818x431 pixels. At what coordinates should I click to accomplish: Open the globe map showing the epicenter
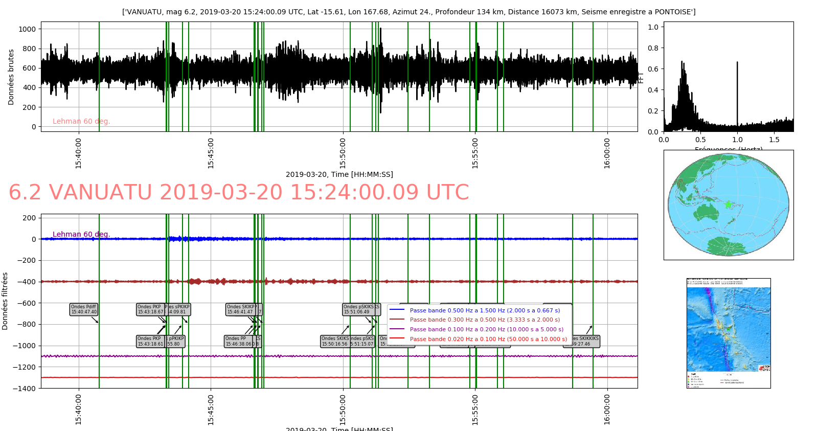(728, 205)
